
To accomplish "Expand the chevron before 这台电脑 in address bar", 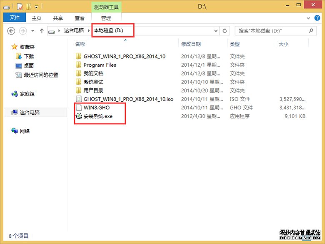I will coord(59,31).
